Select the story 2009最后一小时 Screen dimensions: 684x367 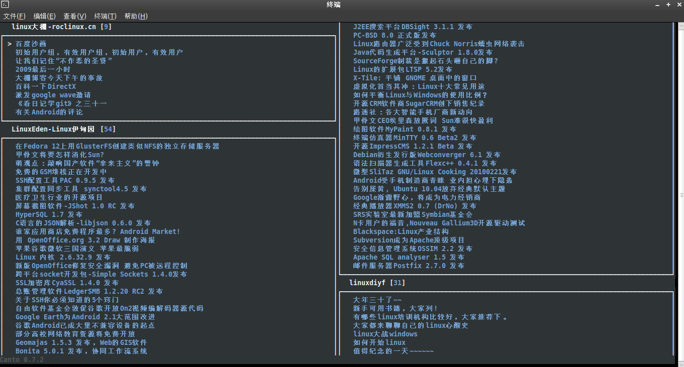pyautogui.click(x=43, y=70)
